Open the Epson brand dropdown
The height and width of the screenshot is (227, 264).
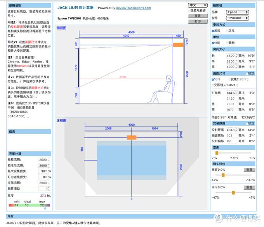(x=237, y=12)
